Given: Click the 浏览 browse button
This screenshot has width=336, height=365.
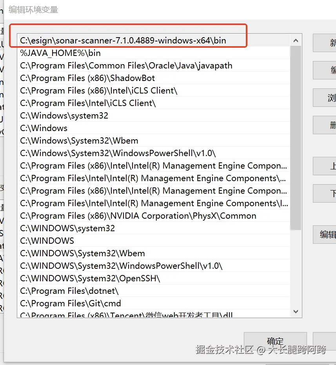Looking at the screenshot, I should (x=325, y=98).
